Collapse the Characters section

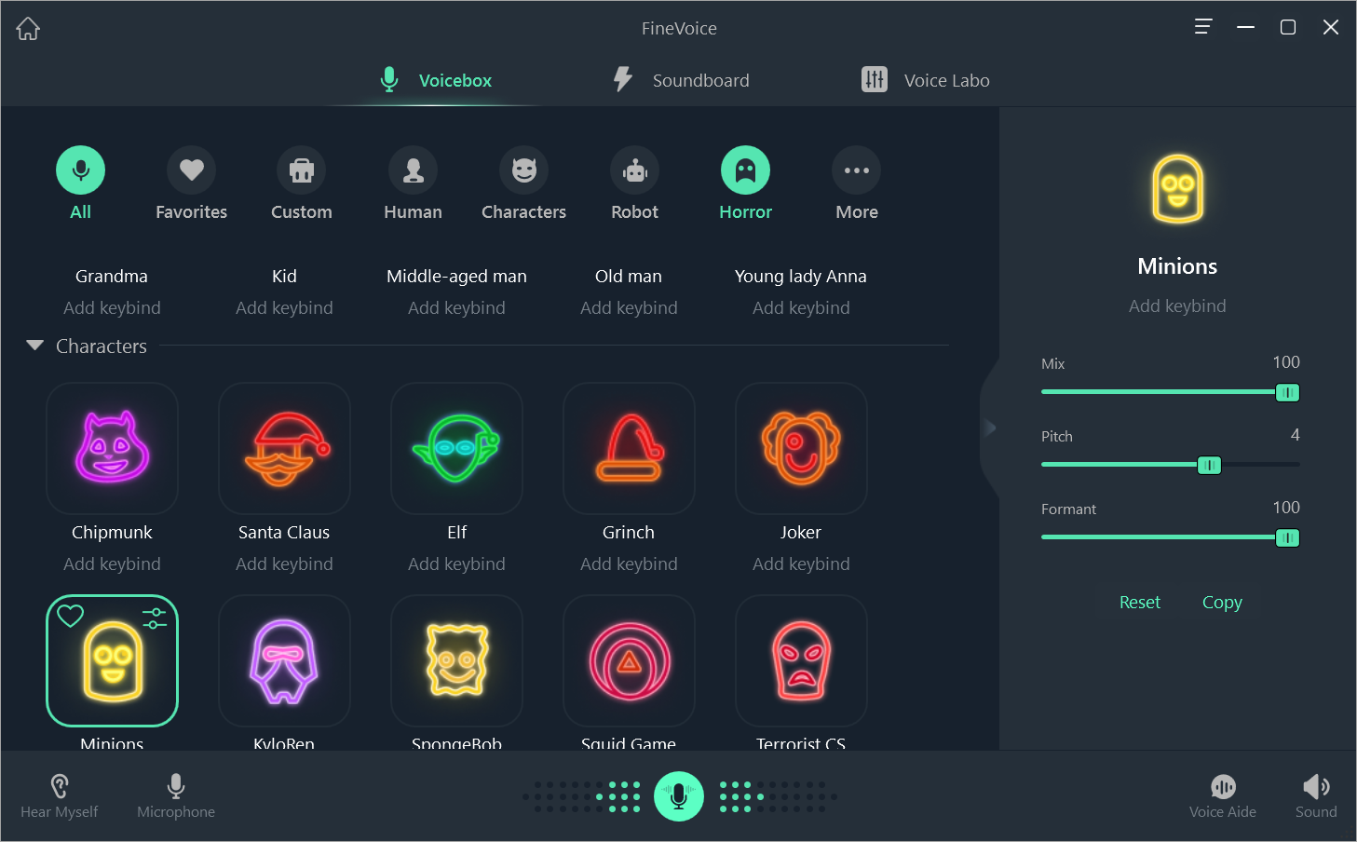(x=34, y=346)
